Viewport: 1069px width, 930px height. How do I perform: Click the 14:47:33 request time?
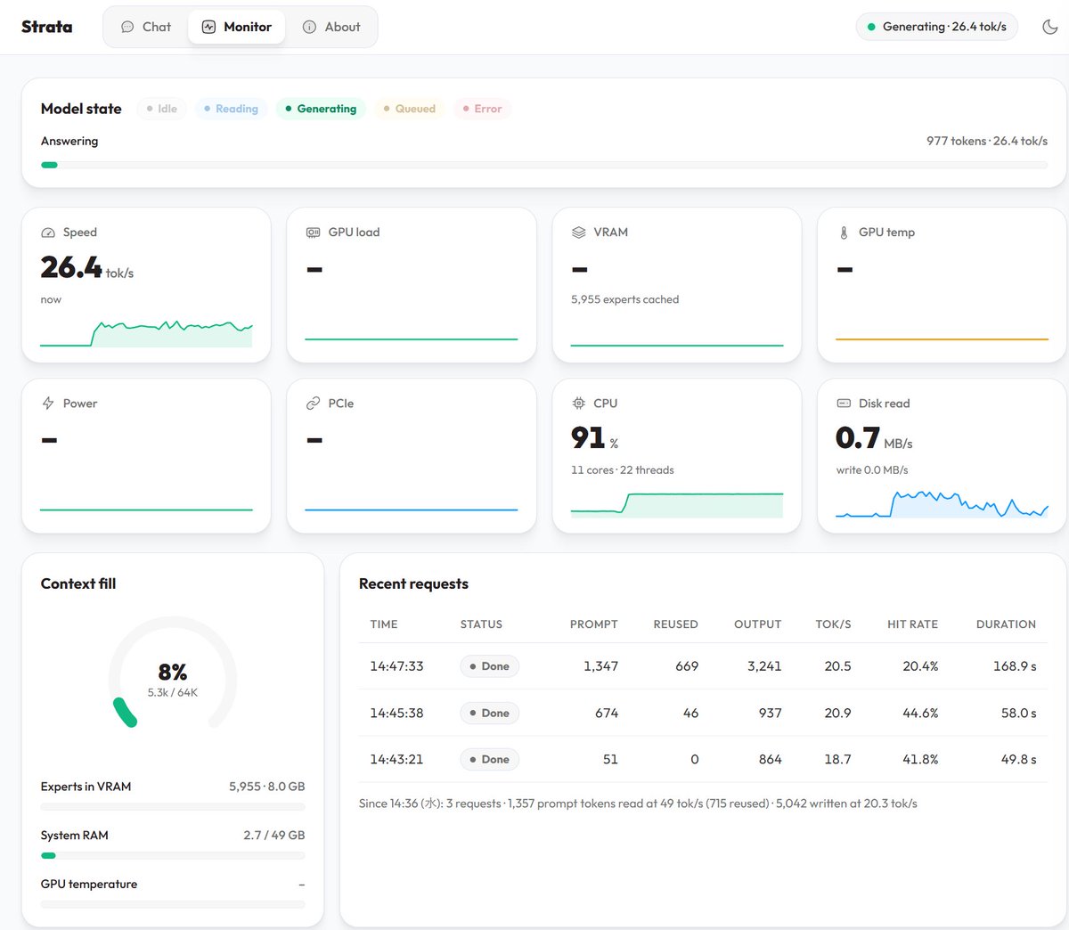[396, 666]
